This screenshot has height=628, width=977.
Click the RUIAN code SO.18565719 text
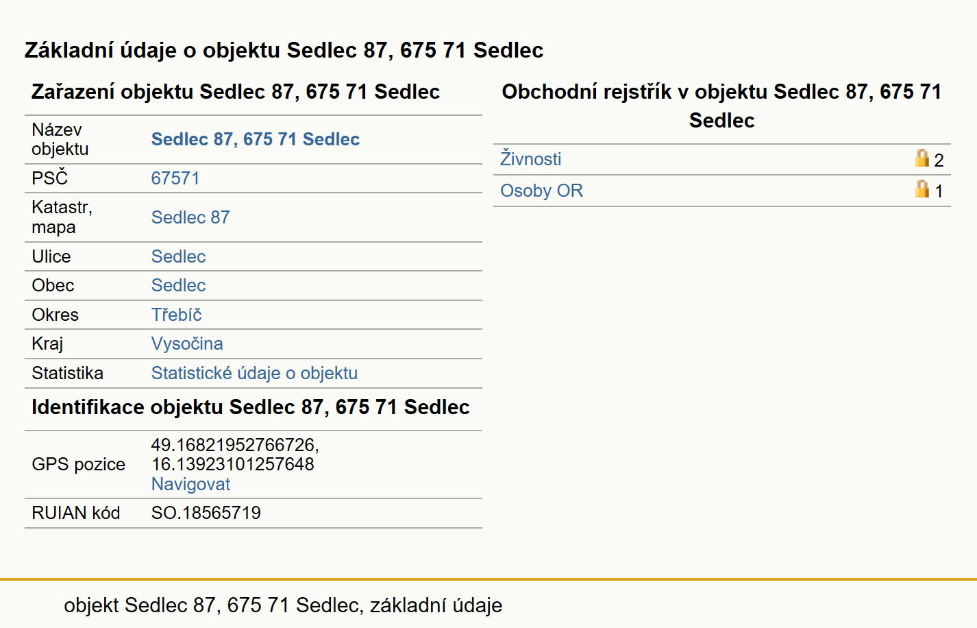pyautogui.click(x=206, y=513)
